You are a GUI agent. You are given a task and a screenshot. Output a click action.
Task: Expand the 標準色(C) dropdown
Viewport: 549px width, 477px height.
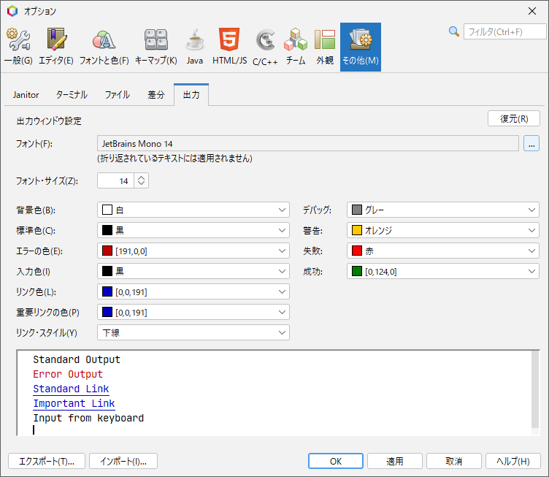pyautogui.click(x=193, y=230)
